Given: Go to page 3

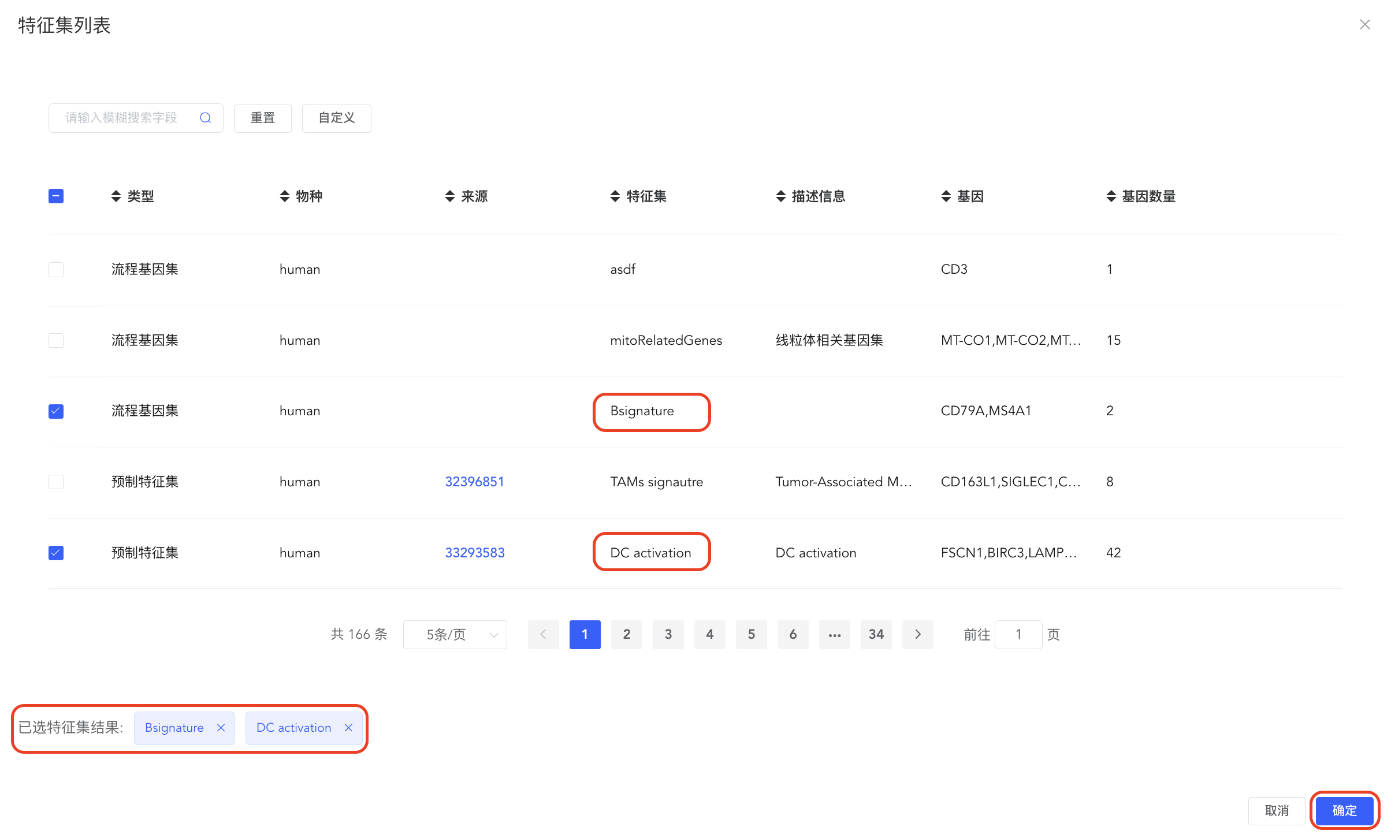Looking at the screenshot, I should tap(668, 635).
